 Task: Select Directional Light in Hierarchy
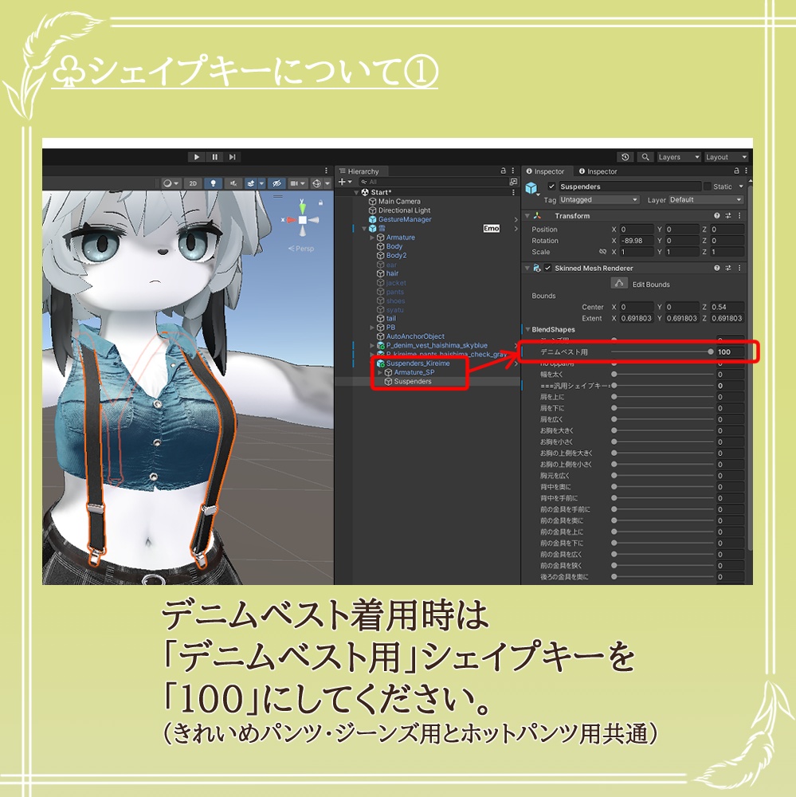[399, 210]
